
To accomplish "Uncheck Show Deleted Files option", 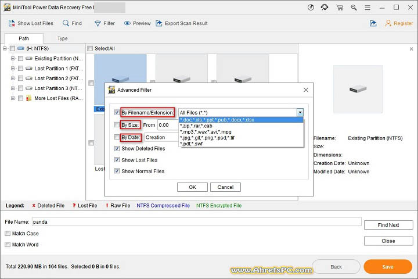I will [x=117, y=149].
